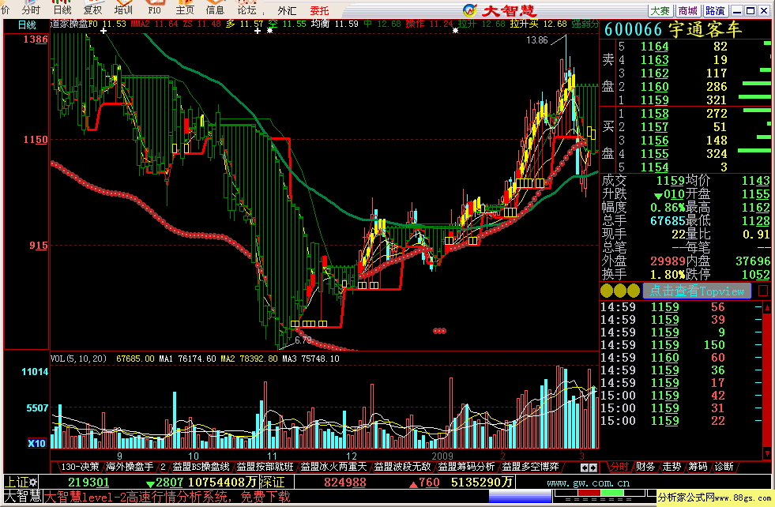Screen dimensions: 775x507
Task: Go to the 主页 home toolbar item
Action: (x=185, y=9)
